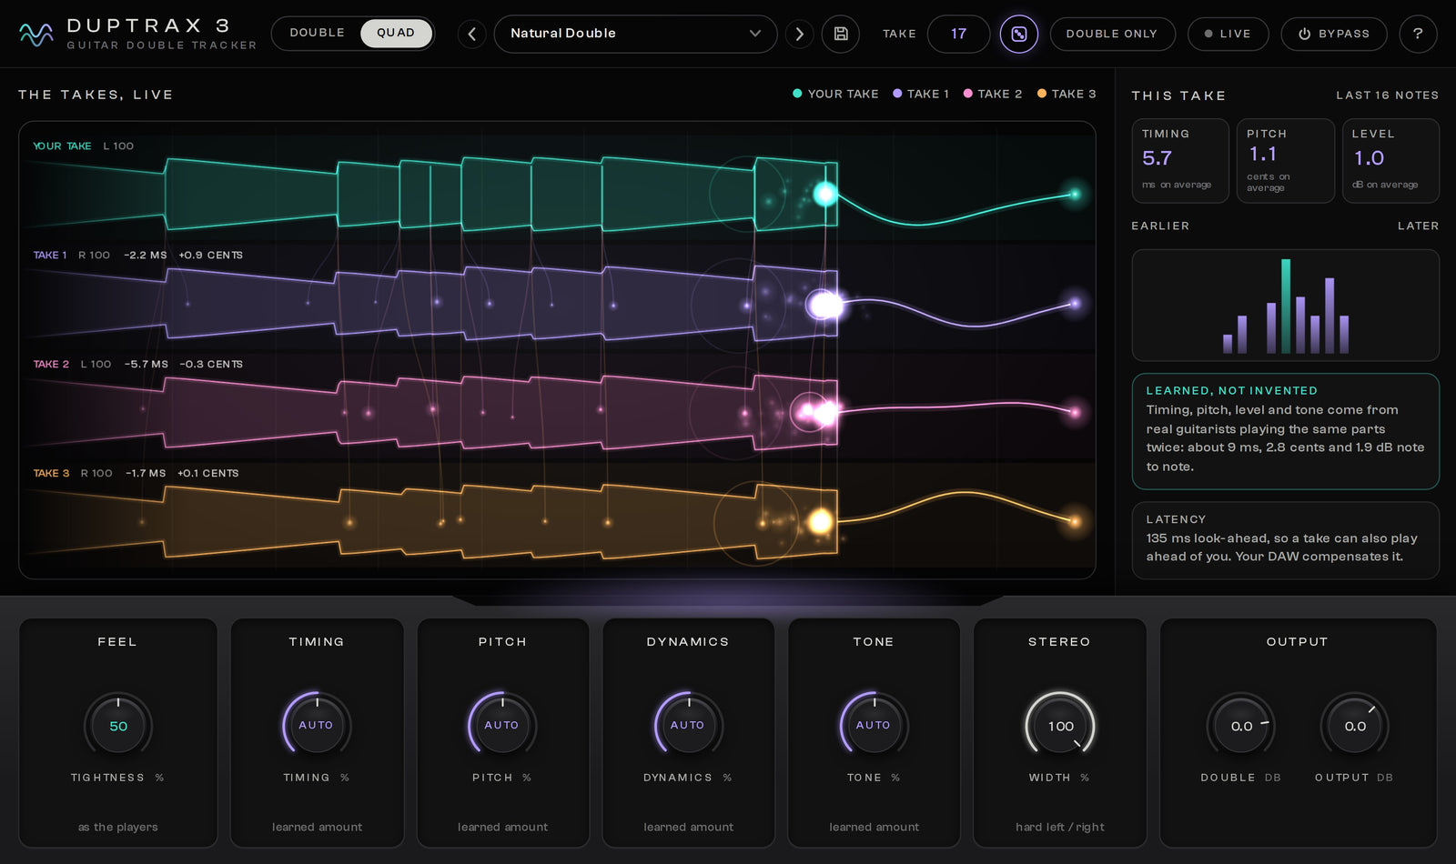The image size is (1456, 864).
Task: Toggle TAKE 2 legend entry
Action: [993, 94]
